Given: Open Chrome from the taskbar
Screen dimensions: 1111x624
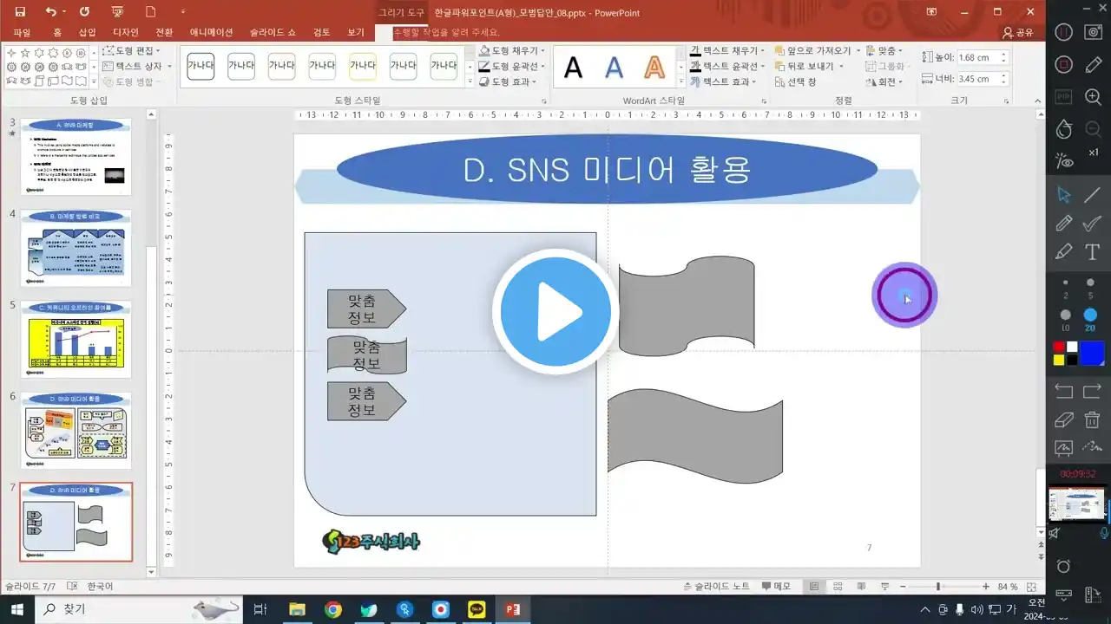Looking at the screenshot, I should pos(333,609).
